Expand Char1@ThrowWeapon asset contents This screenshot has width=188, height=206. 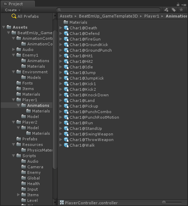(60, 140)
